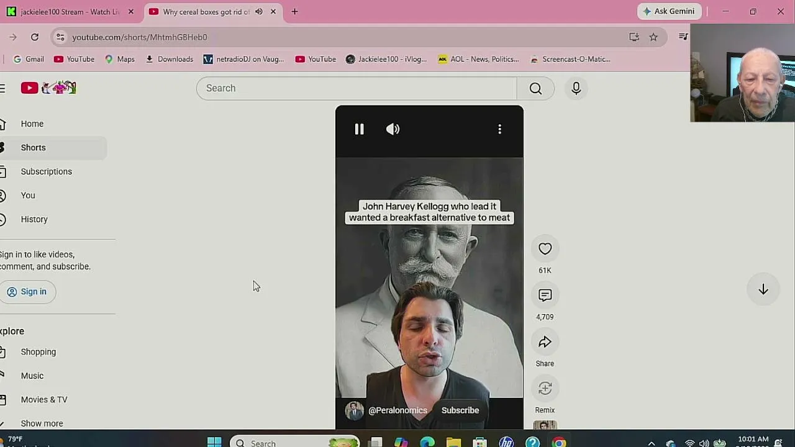Open the Gmail bookmark
795x447 pixels.
pos(29,59)
